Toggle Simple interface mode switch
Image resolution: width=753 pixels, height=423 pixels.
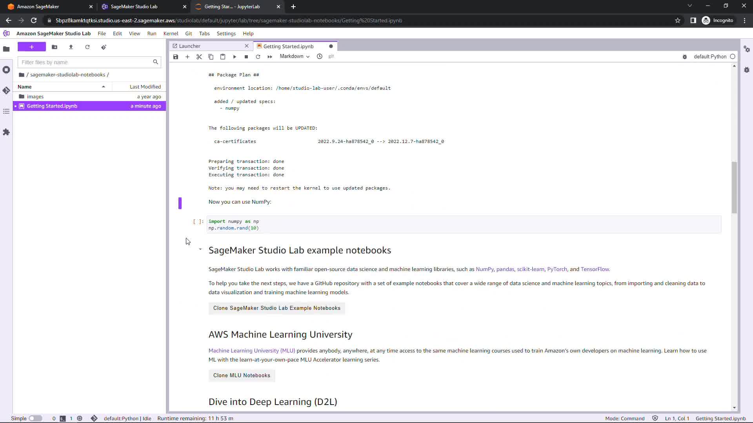coord(35,418)
